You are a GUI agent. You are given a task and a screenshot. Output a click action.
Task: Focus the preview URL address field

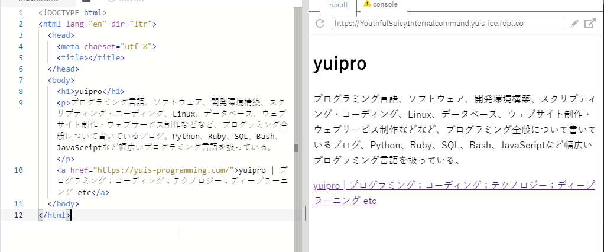[x=447, y=24]
